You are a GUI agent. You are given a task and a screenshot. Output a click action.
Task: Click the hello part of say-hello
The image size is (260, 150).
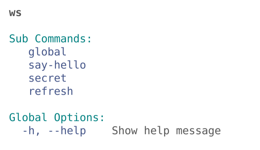(x=70, y=65)
